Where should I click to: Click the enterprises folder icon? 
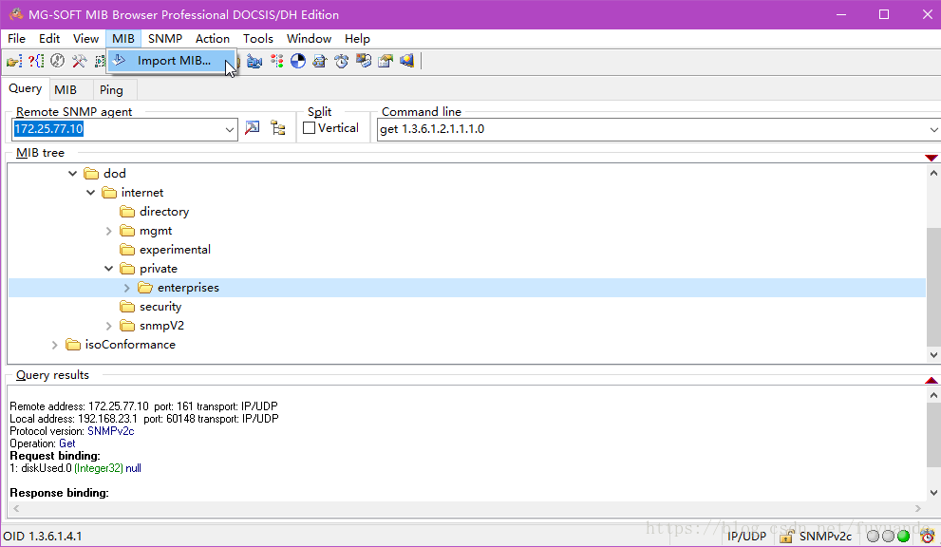145,288
